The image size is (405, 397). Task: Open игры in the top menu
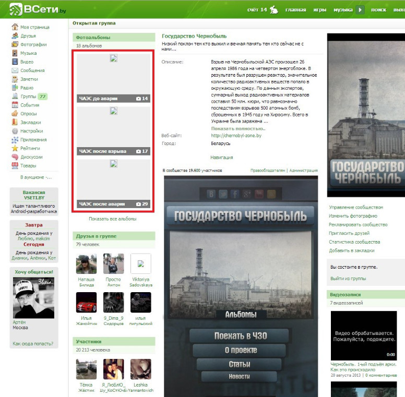[319, 10]
